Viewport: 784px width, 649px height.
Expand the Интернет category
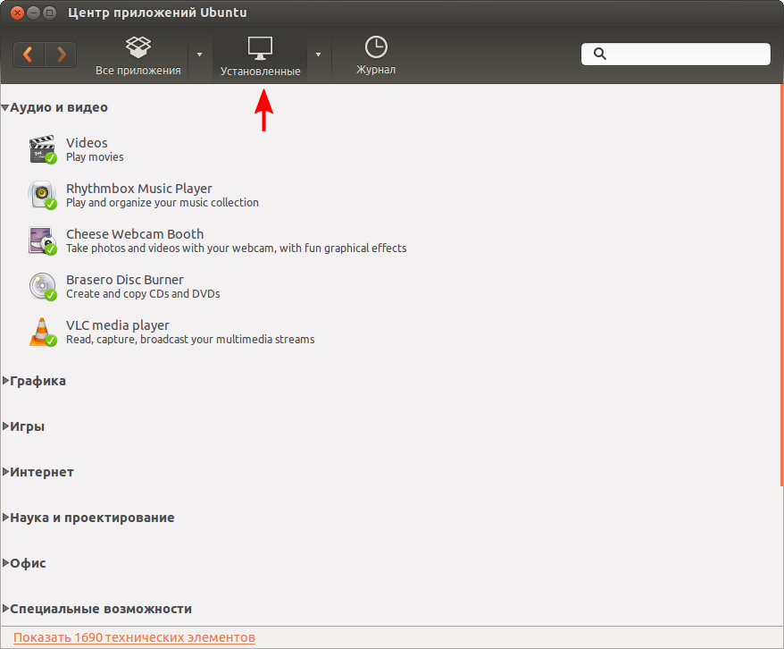[5, 472]
